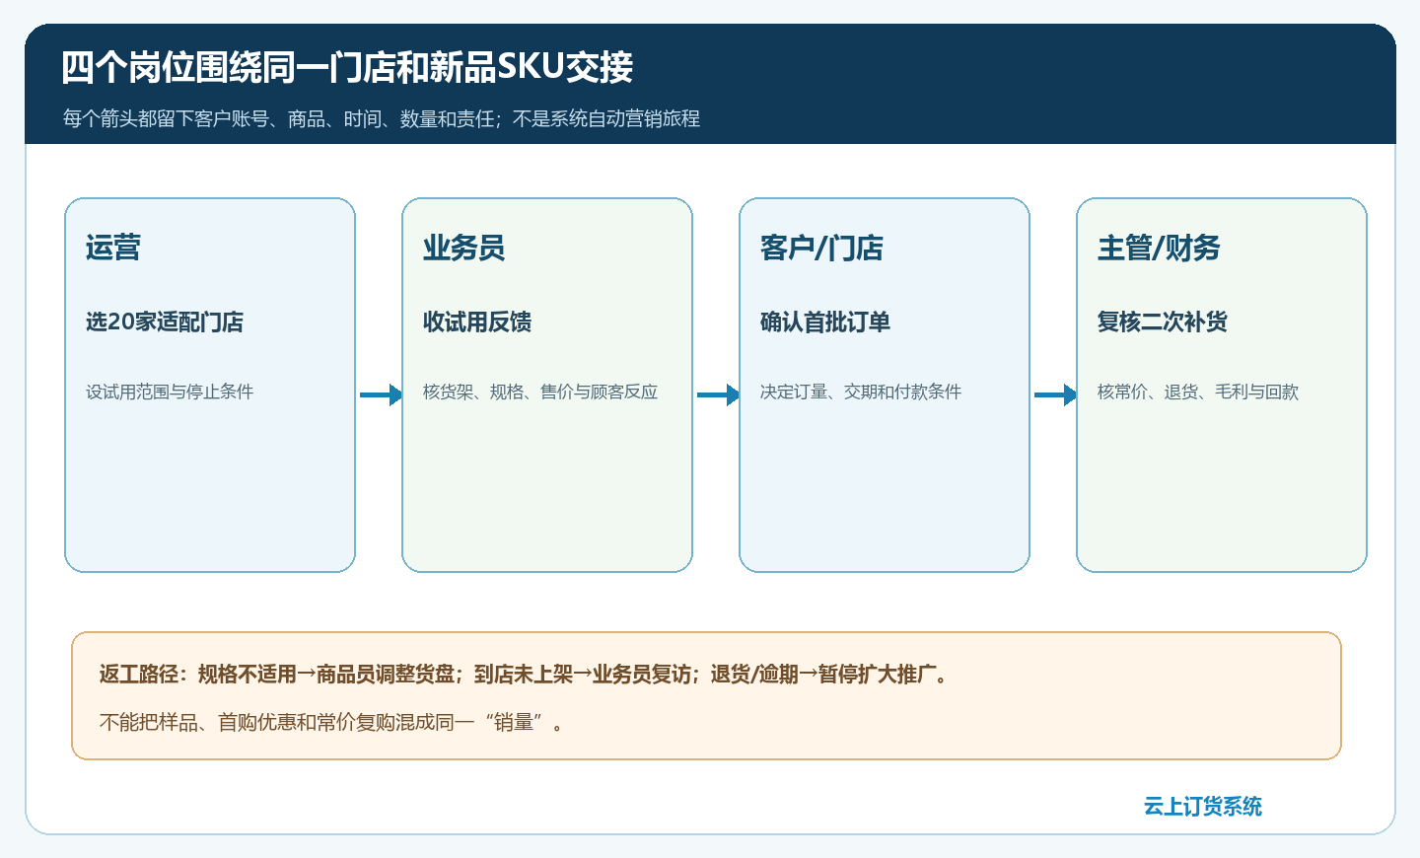Click 选20家适配门店 text

coord(165,322)
